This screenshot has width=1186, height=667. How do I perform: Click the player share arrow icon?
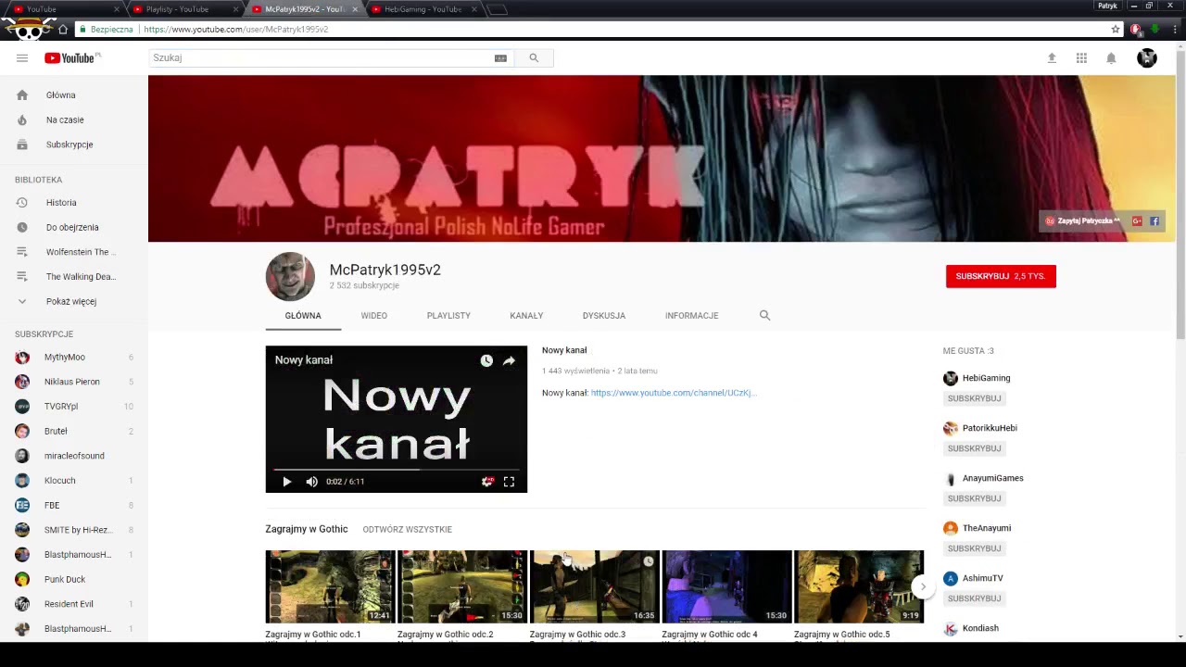click(x=509, y=360)
